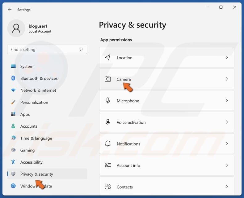
Task: Select the Personalization paintbrush icon
Action: tap(13, 102)
